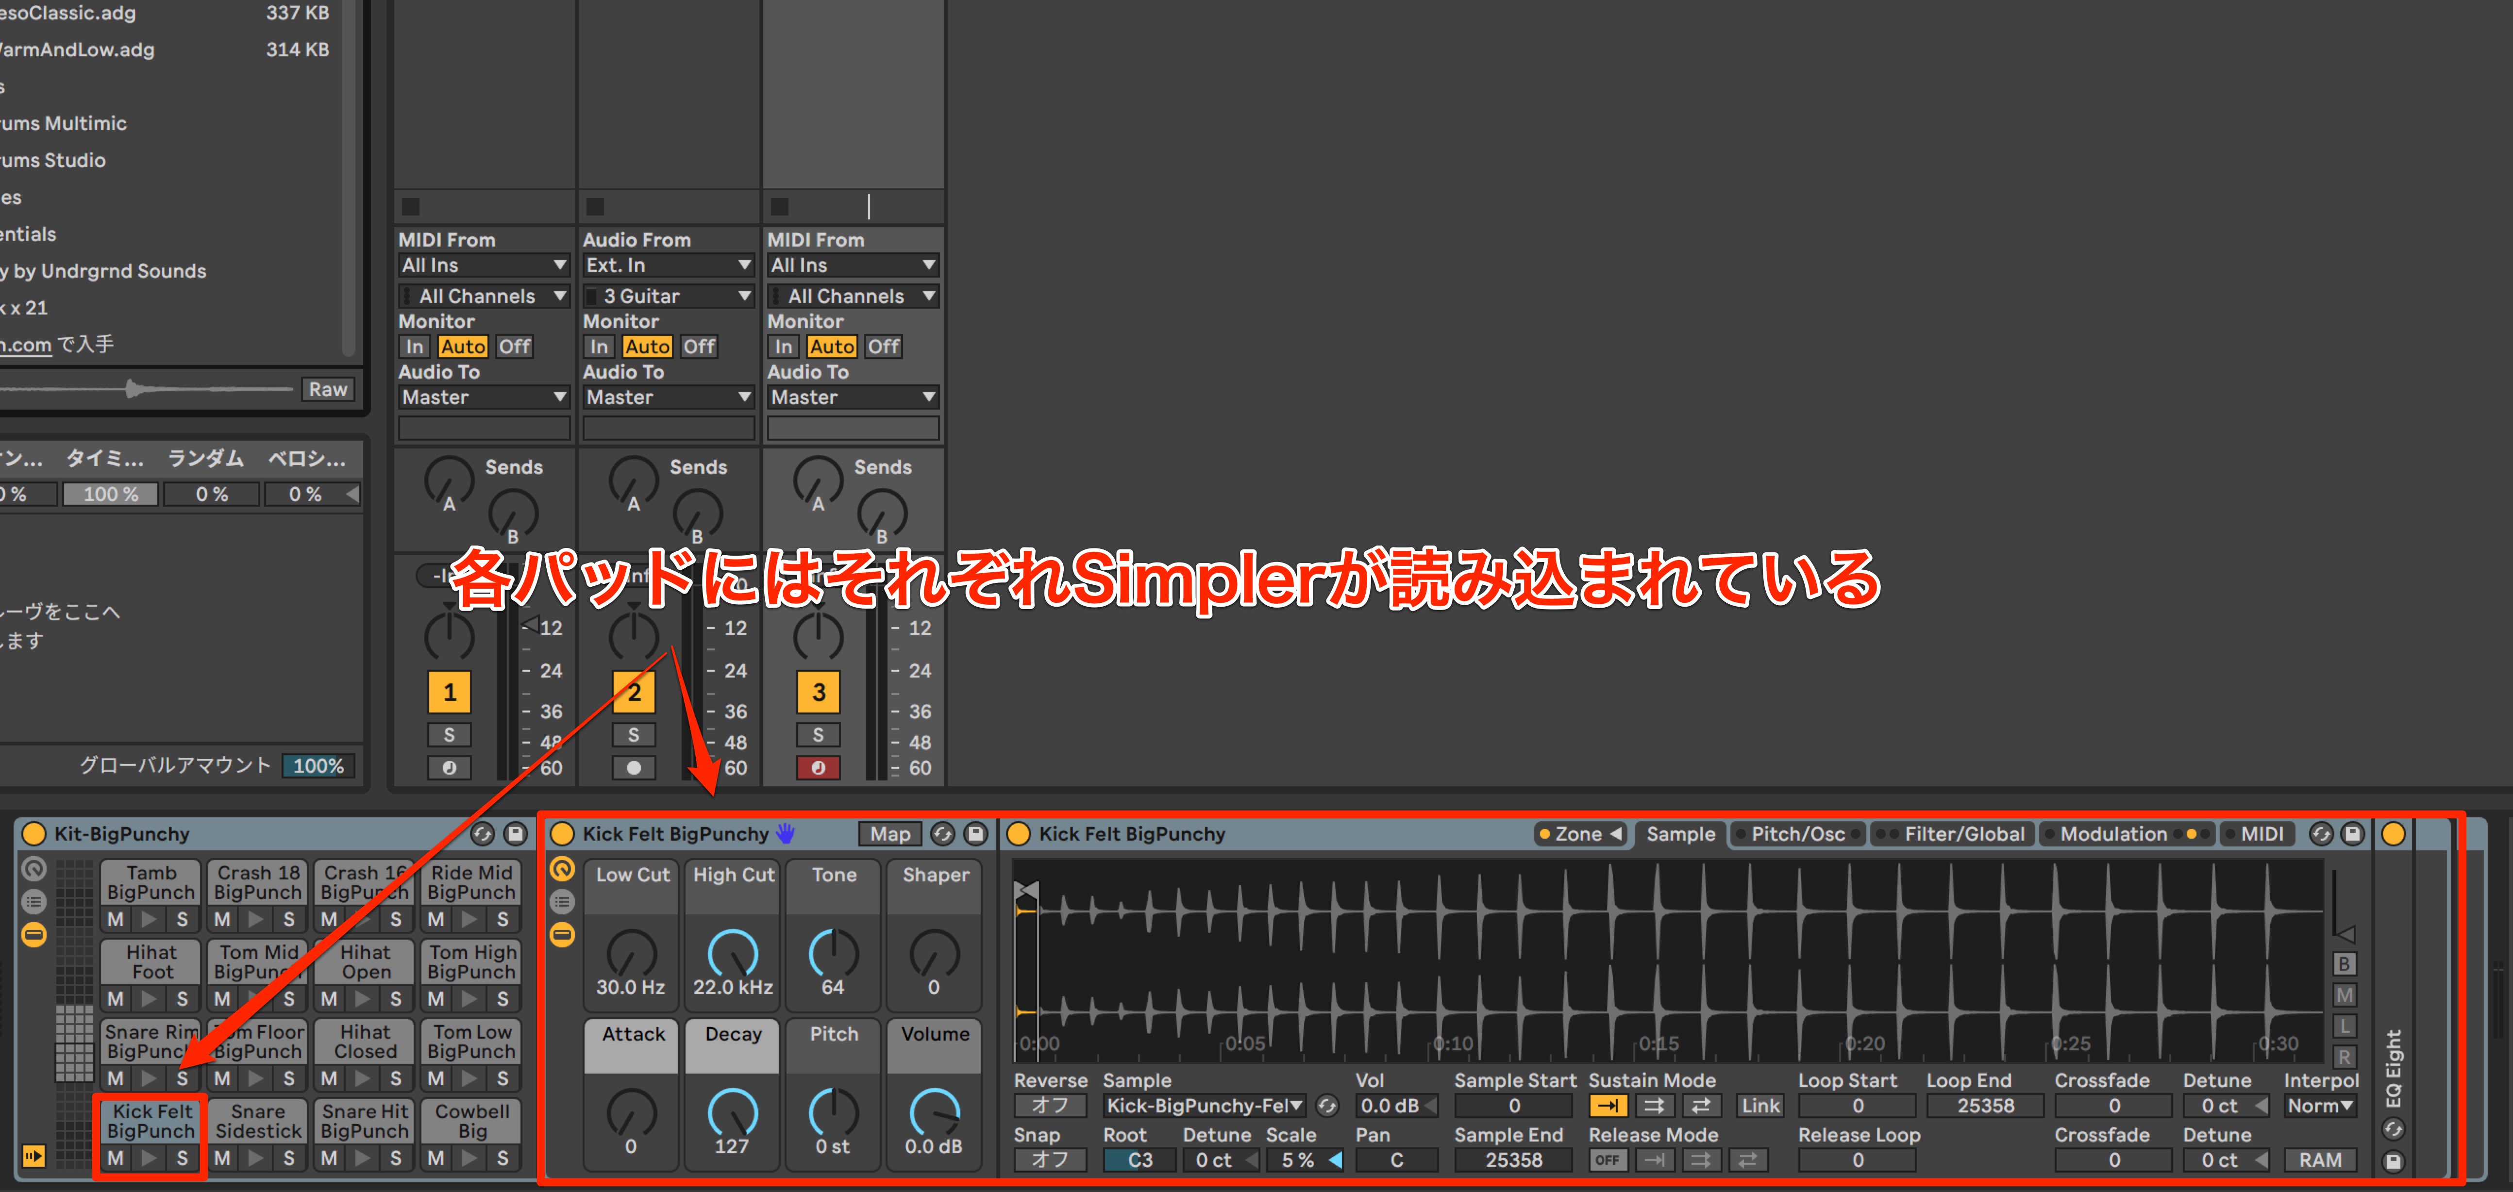This screenshot has width=2513, height=1192.
Task: Preview the Tamb BigPunchy pad play button
Action: 149,919
